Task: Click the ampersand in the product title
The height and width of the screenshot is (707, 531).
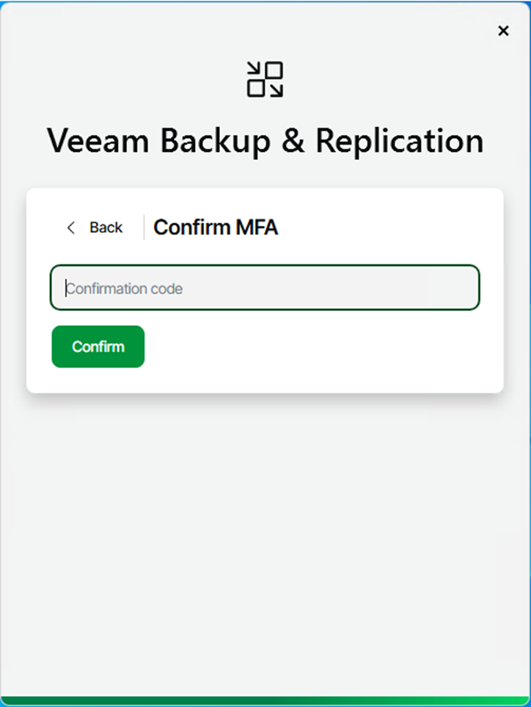Action: (x=293, y=140)
